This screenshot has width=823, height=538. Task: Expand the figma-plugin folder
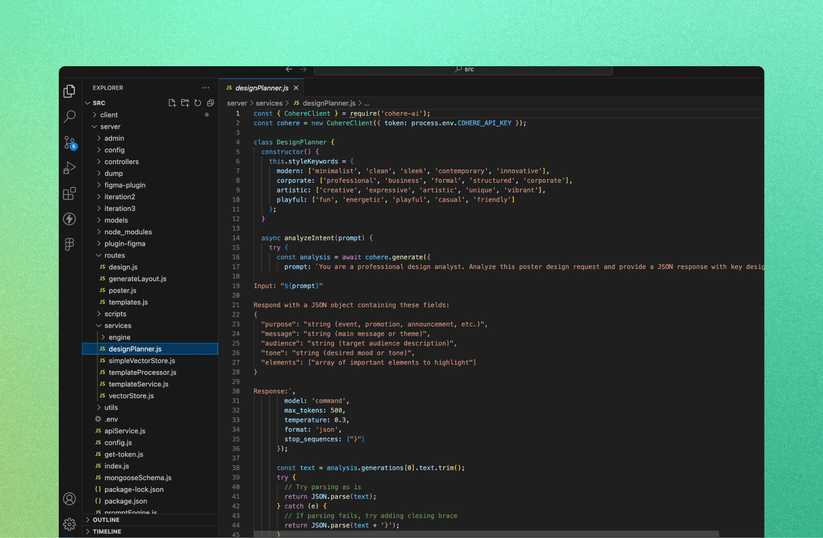(x=150, y=185)
